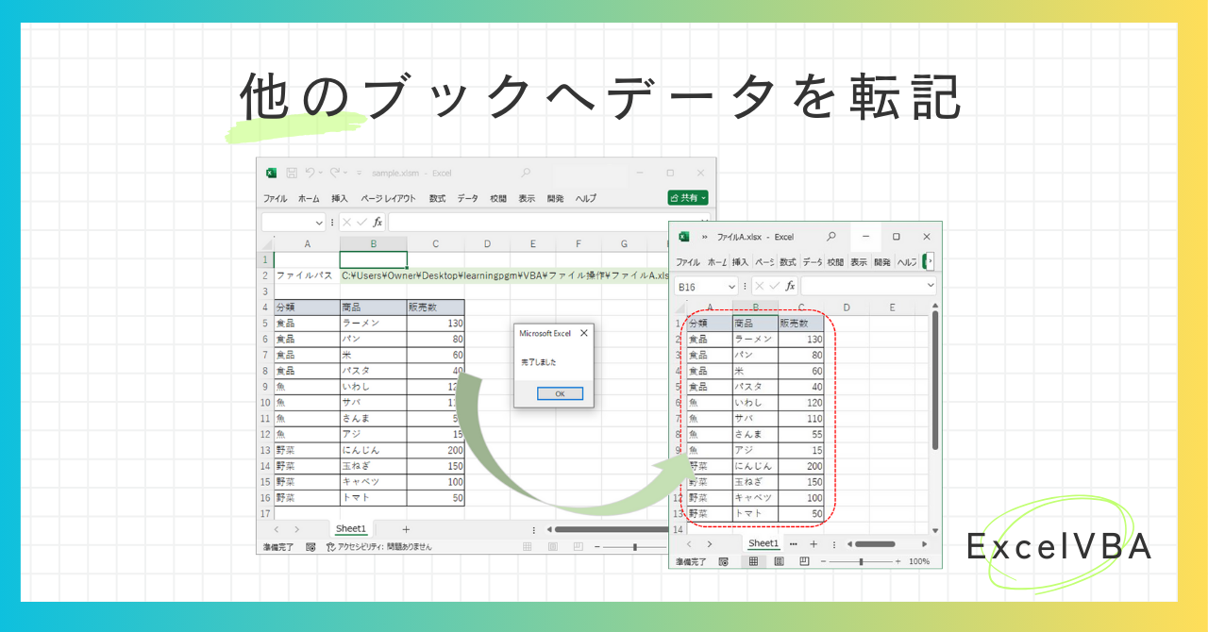The height and width of the screenshot is (632, 1208).
Task: Expand the 共有 button dropdown arrow
Action: [x=703, y=197]
